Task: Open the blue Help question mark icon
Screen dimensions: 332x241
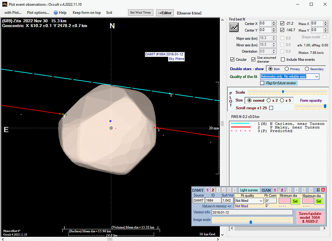Action: point(56,13)
